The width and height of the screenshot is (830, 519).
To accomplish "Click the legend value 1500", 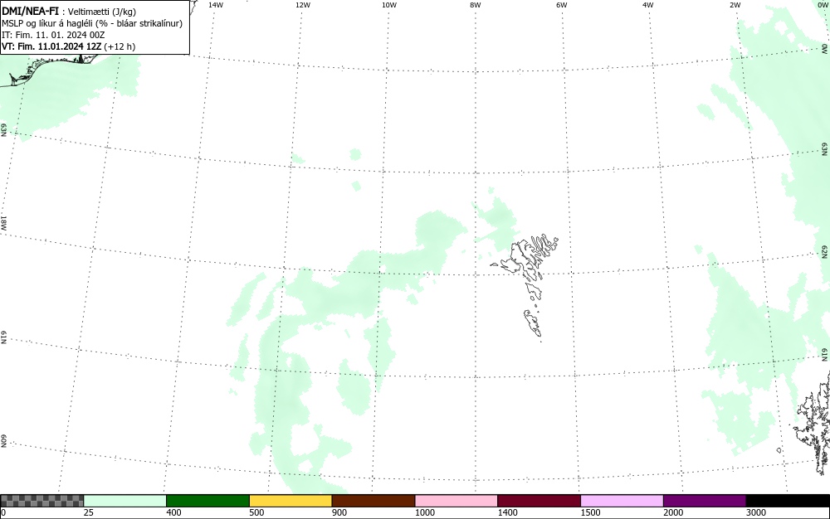I will 590,512.
